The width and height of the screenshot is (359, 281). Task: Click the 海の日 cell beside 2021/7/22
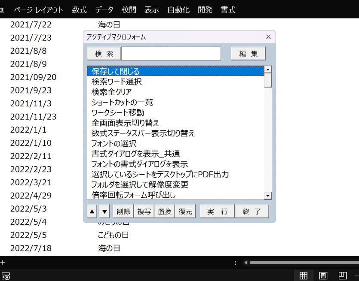click(x=109, y=25)
